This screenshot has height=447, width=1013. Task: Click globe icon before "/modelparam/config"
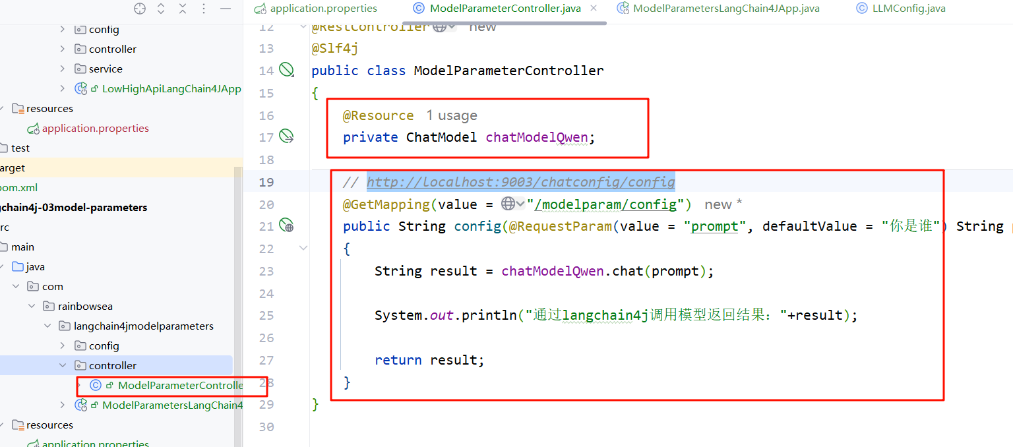pos(508,204)
